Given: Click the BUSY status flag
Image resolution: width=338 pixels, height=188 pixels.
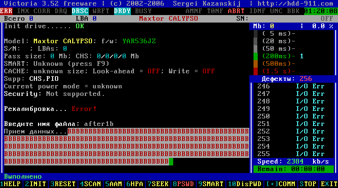Looking at the screenshot, I should (143, 11).
